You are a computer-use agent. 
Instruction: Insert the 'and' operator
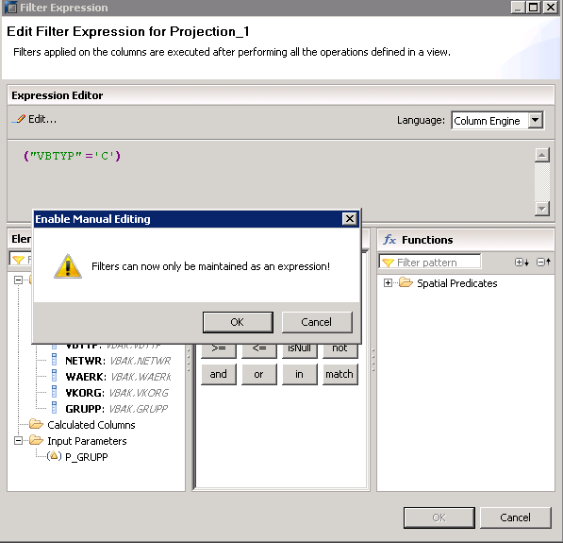coord(218,374)
